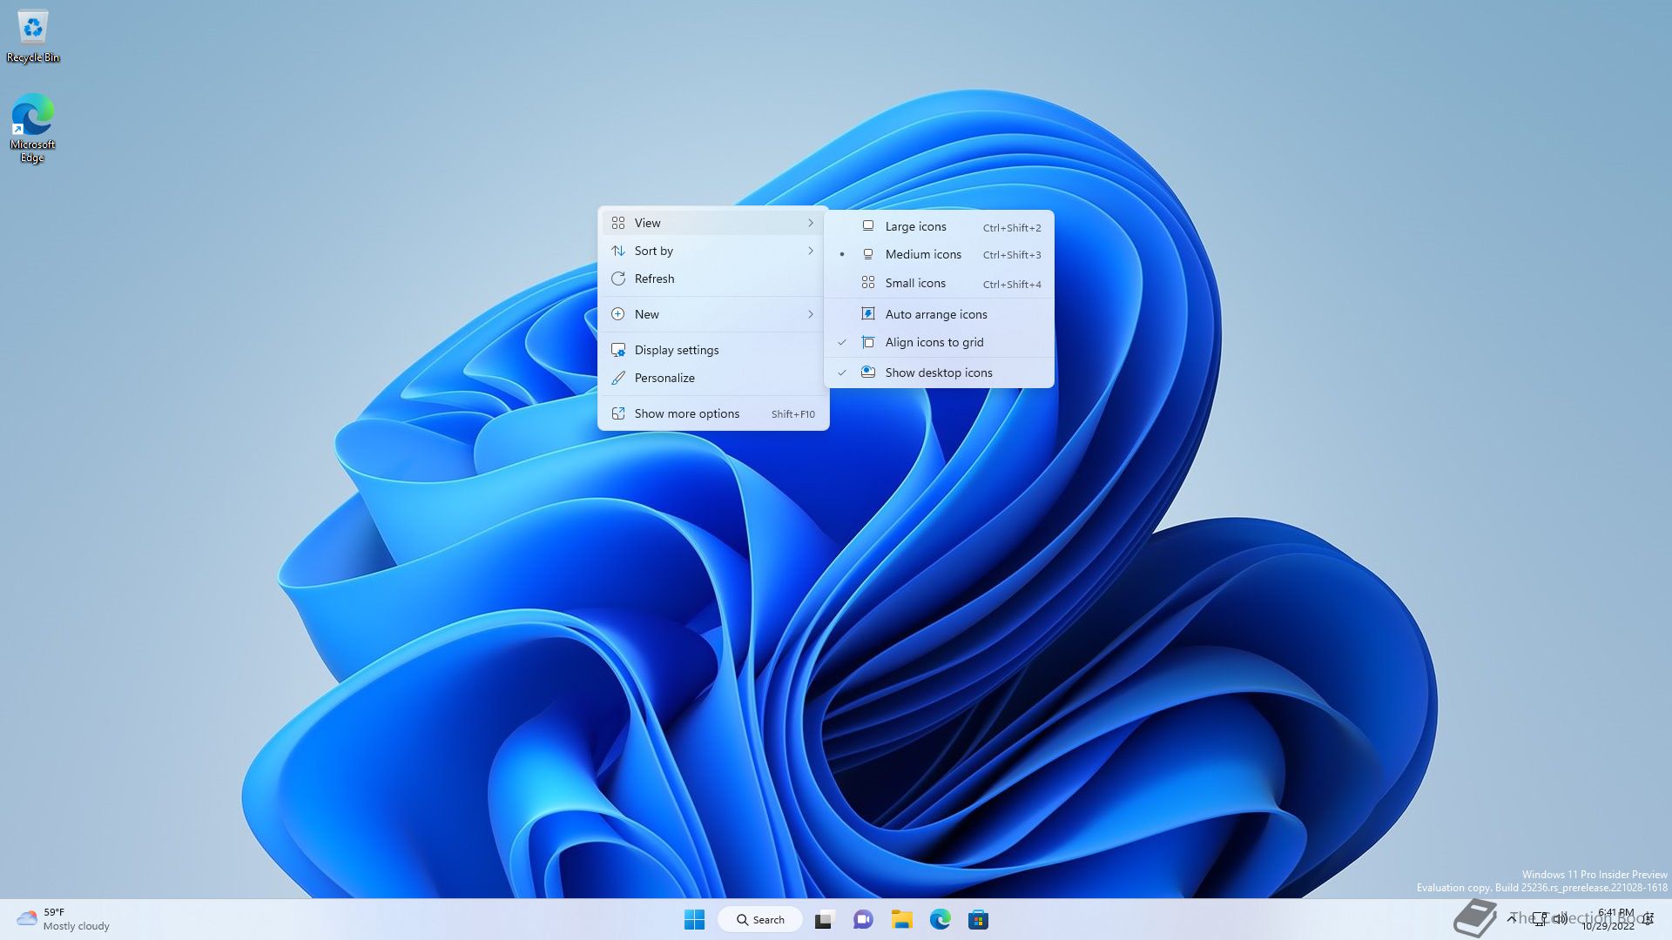
Task: Launch the Chat app from the taskbar
Action: [863, 919]
